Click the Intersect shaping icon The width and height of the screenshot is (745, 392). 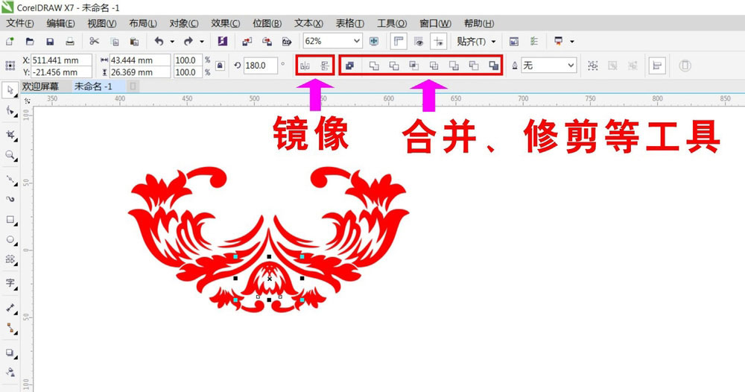click(413, 66)
